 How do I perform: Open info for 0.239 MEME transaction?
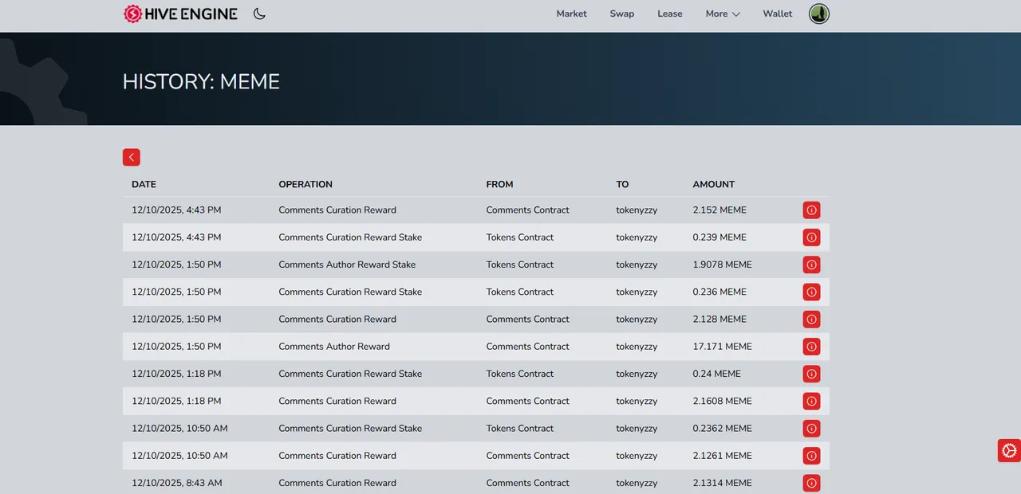811,237
